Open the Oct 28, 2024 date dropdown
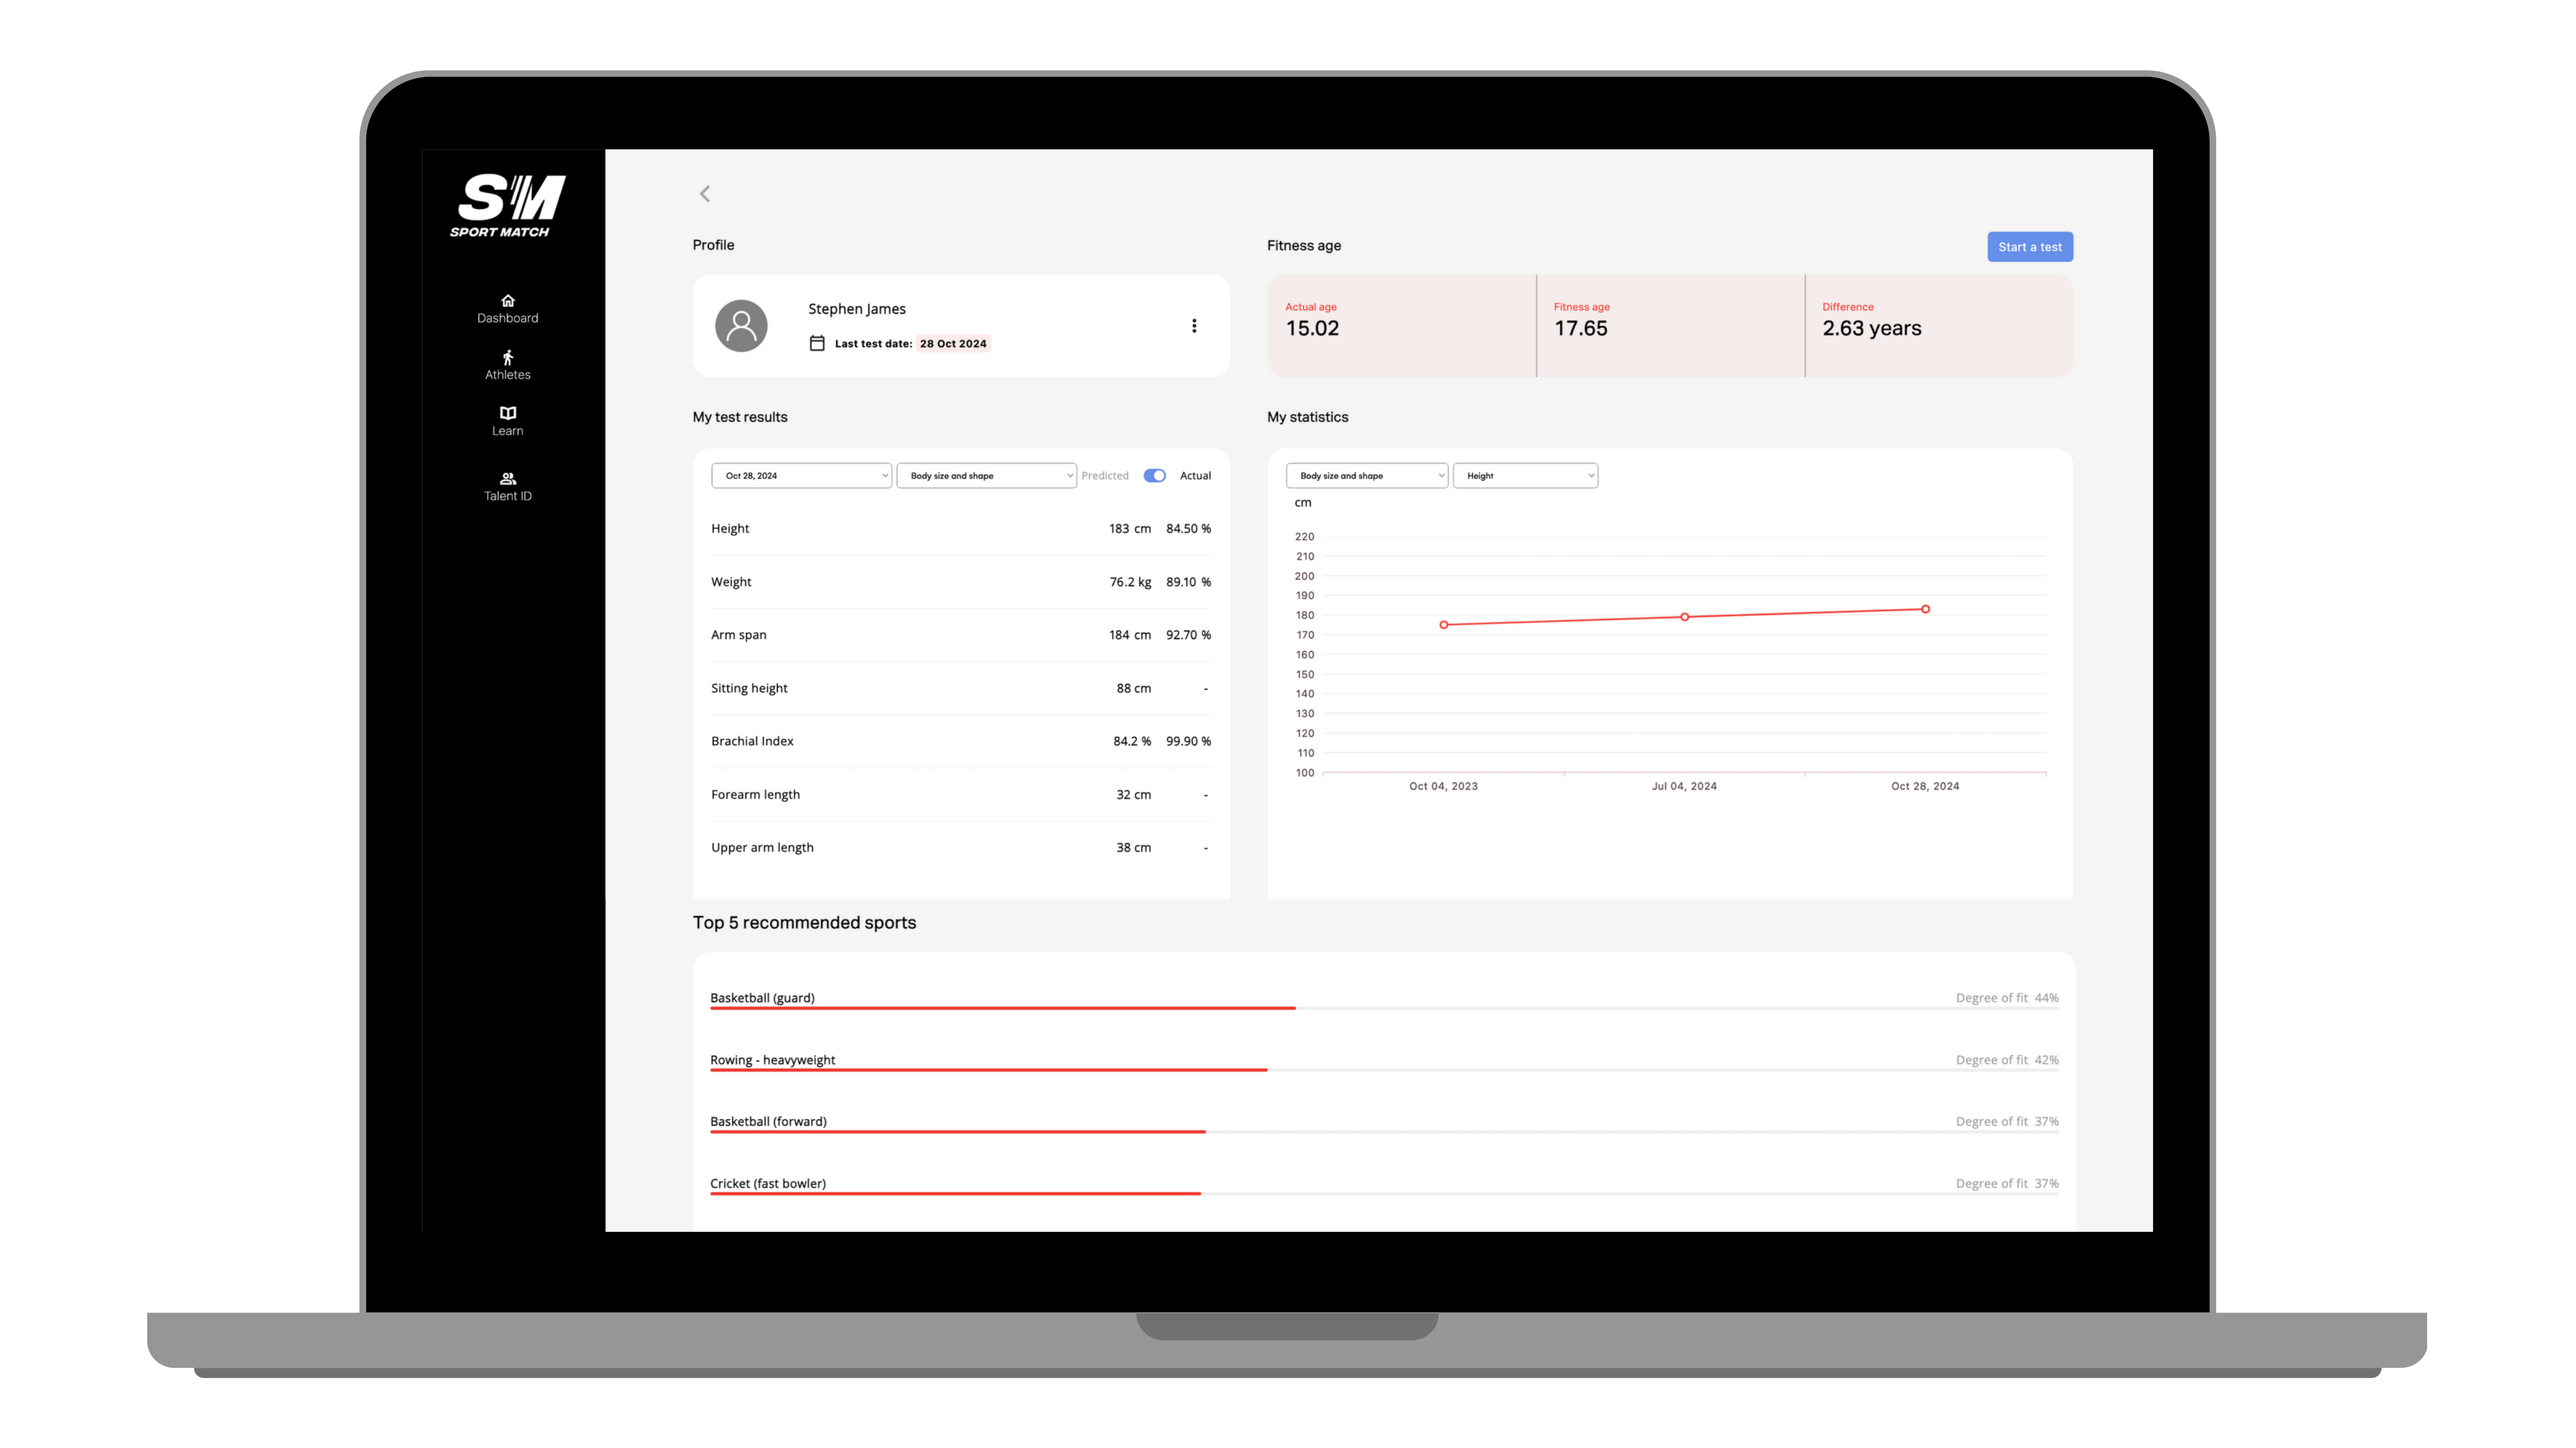Screen dimensions: 2576x1448 pos(801,476)
